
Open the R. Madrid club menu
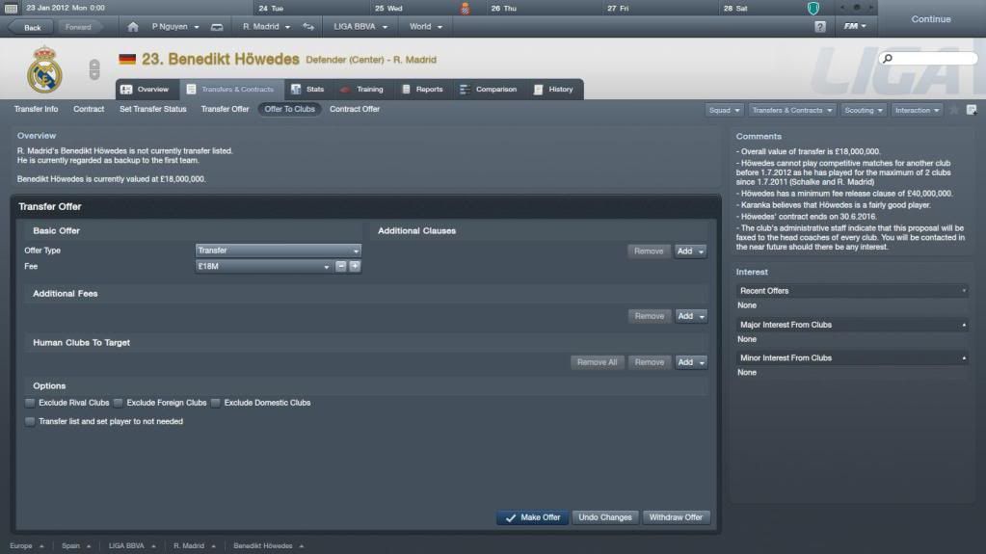pos(266,27)
